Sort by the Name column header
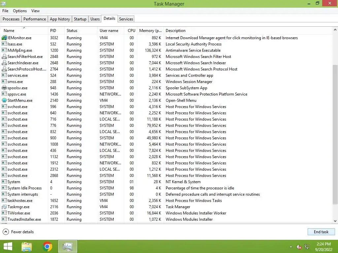338x253 pixels. (x=24, y=31)
